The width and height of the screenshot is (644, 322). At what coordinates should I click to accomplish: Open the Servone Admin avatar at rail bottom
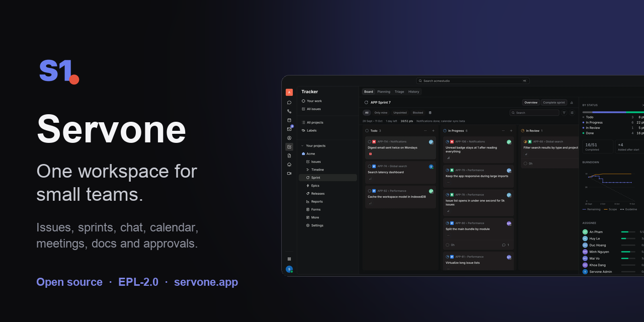tap(289, 269)
